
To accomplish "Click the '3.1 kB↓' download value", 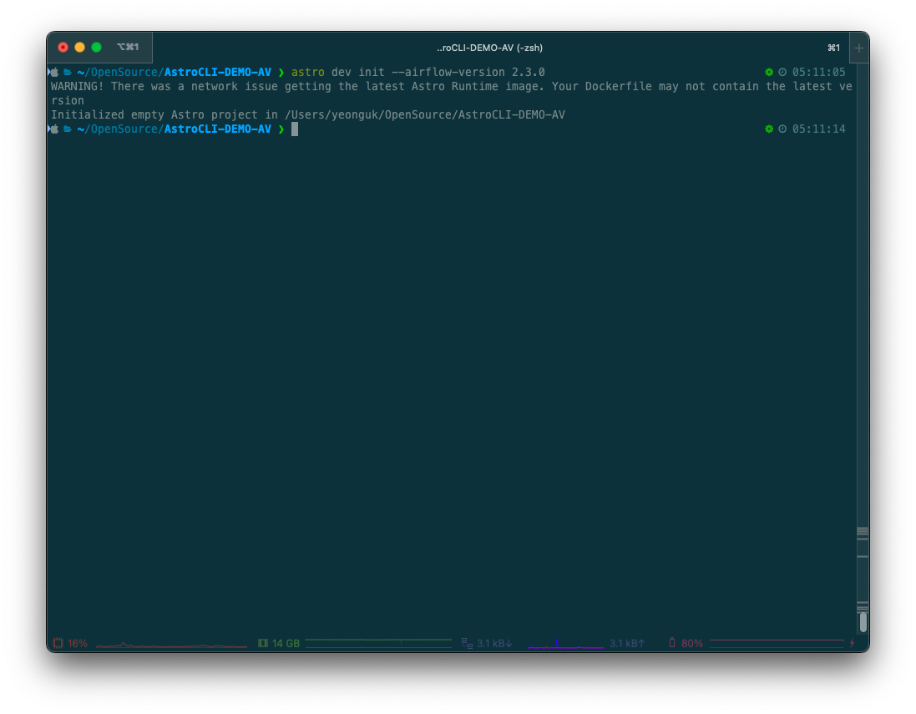I will pyautogui.click(x=494, y=643).
